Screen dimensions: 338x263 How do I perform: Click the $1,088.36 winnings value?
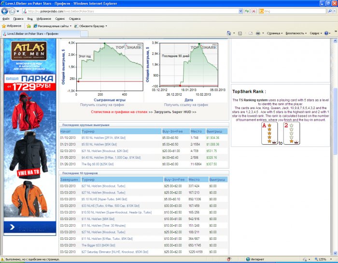coord(213,144)
